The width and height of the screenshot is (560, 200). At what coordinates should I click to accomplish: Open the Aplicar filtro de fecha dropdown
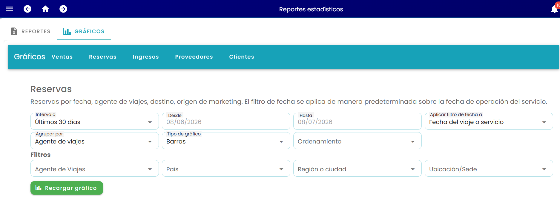(x=489, y=121)
